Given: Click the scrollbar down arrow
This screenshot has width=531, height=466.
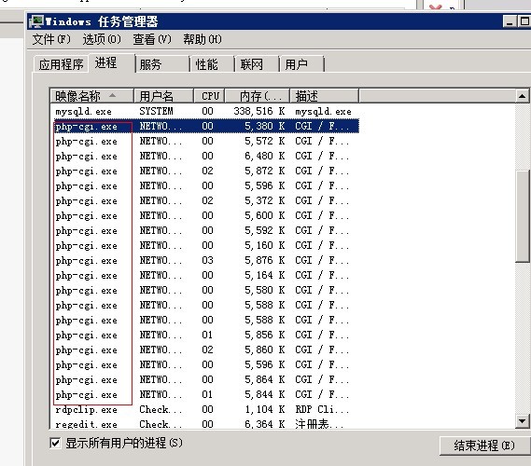Looking at the screenshot, I should click(523, 421).
